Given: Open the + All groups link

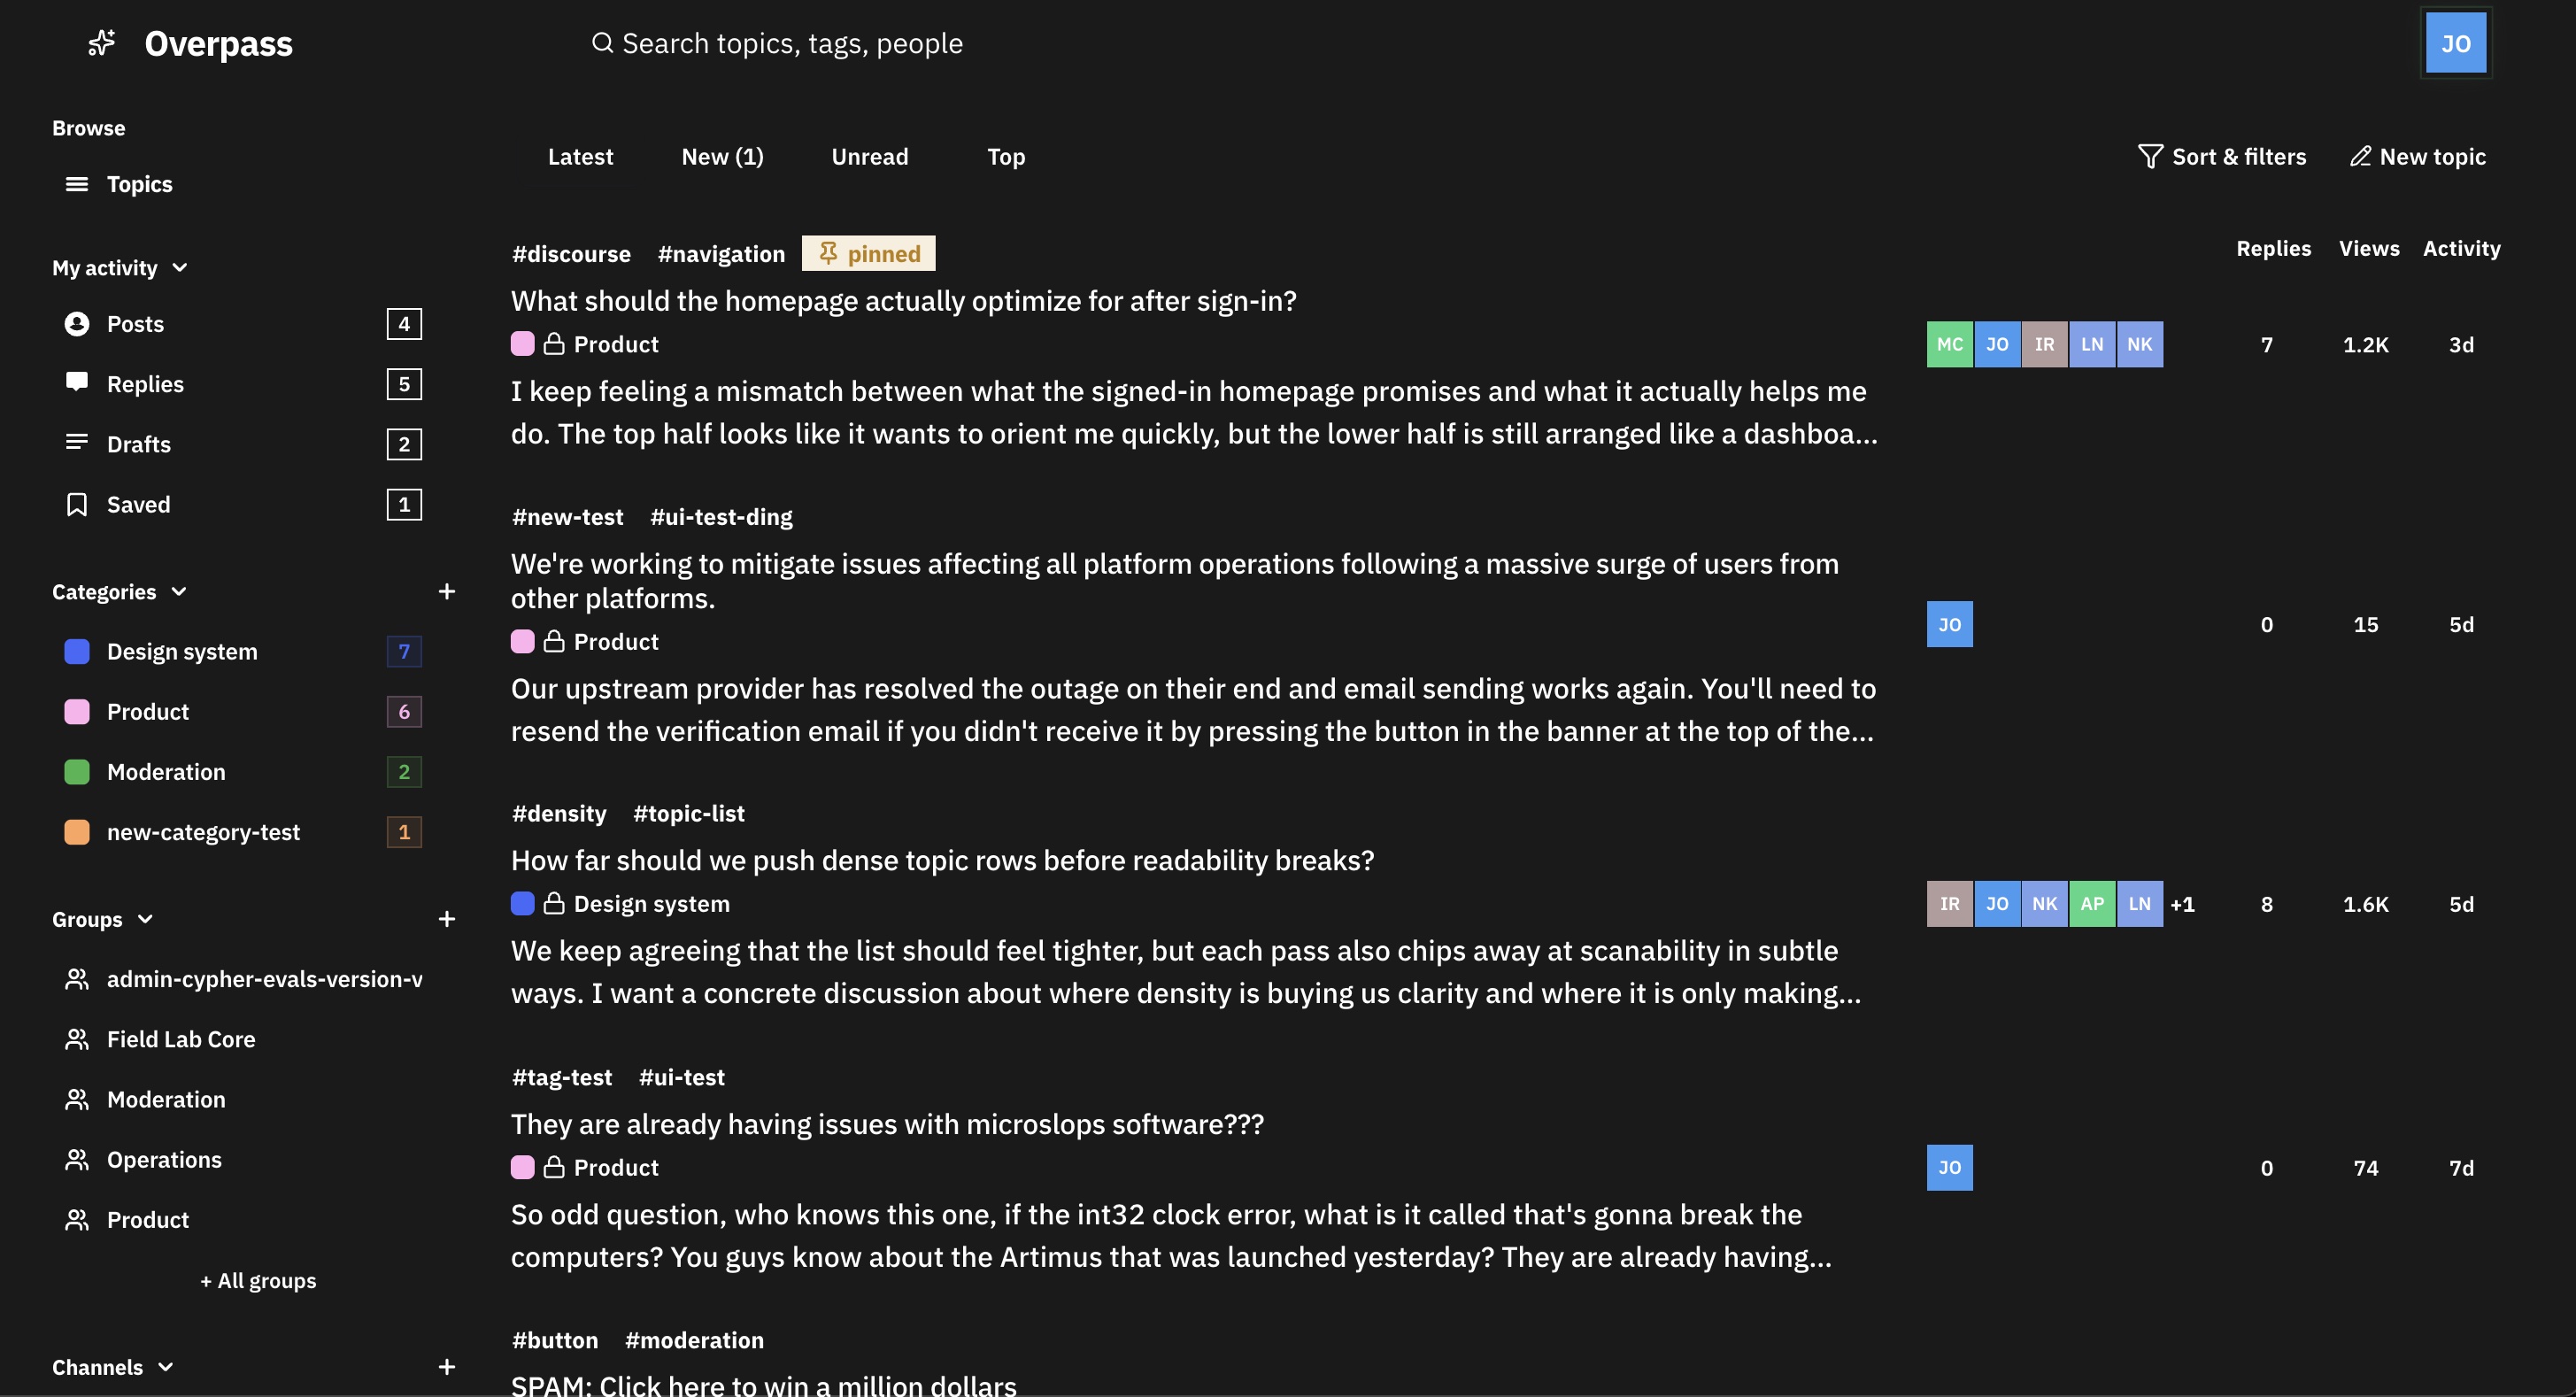Looking at the screenshot, I should point(258,1281).
